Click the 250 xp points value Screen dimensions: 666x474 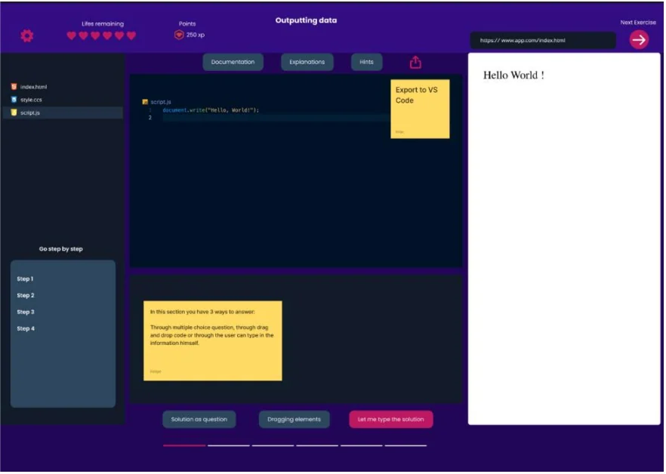[196, 35]
